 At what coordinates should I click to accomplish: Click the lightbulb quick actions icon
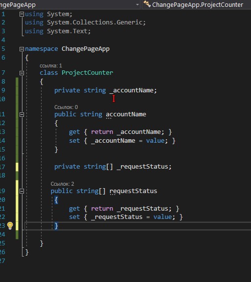10,225
